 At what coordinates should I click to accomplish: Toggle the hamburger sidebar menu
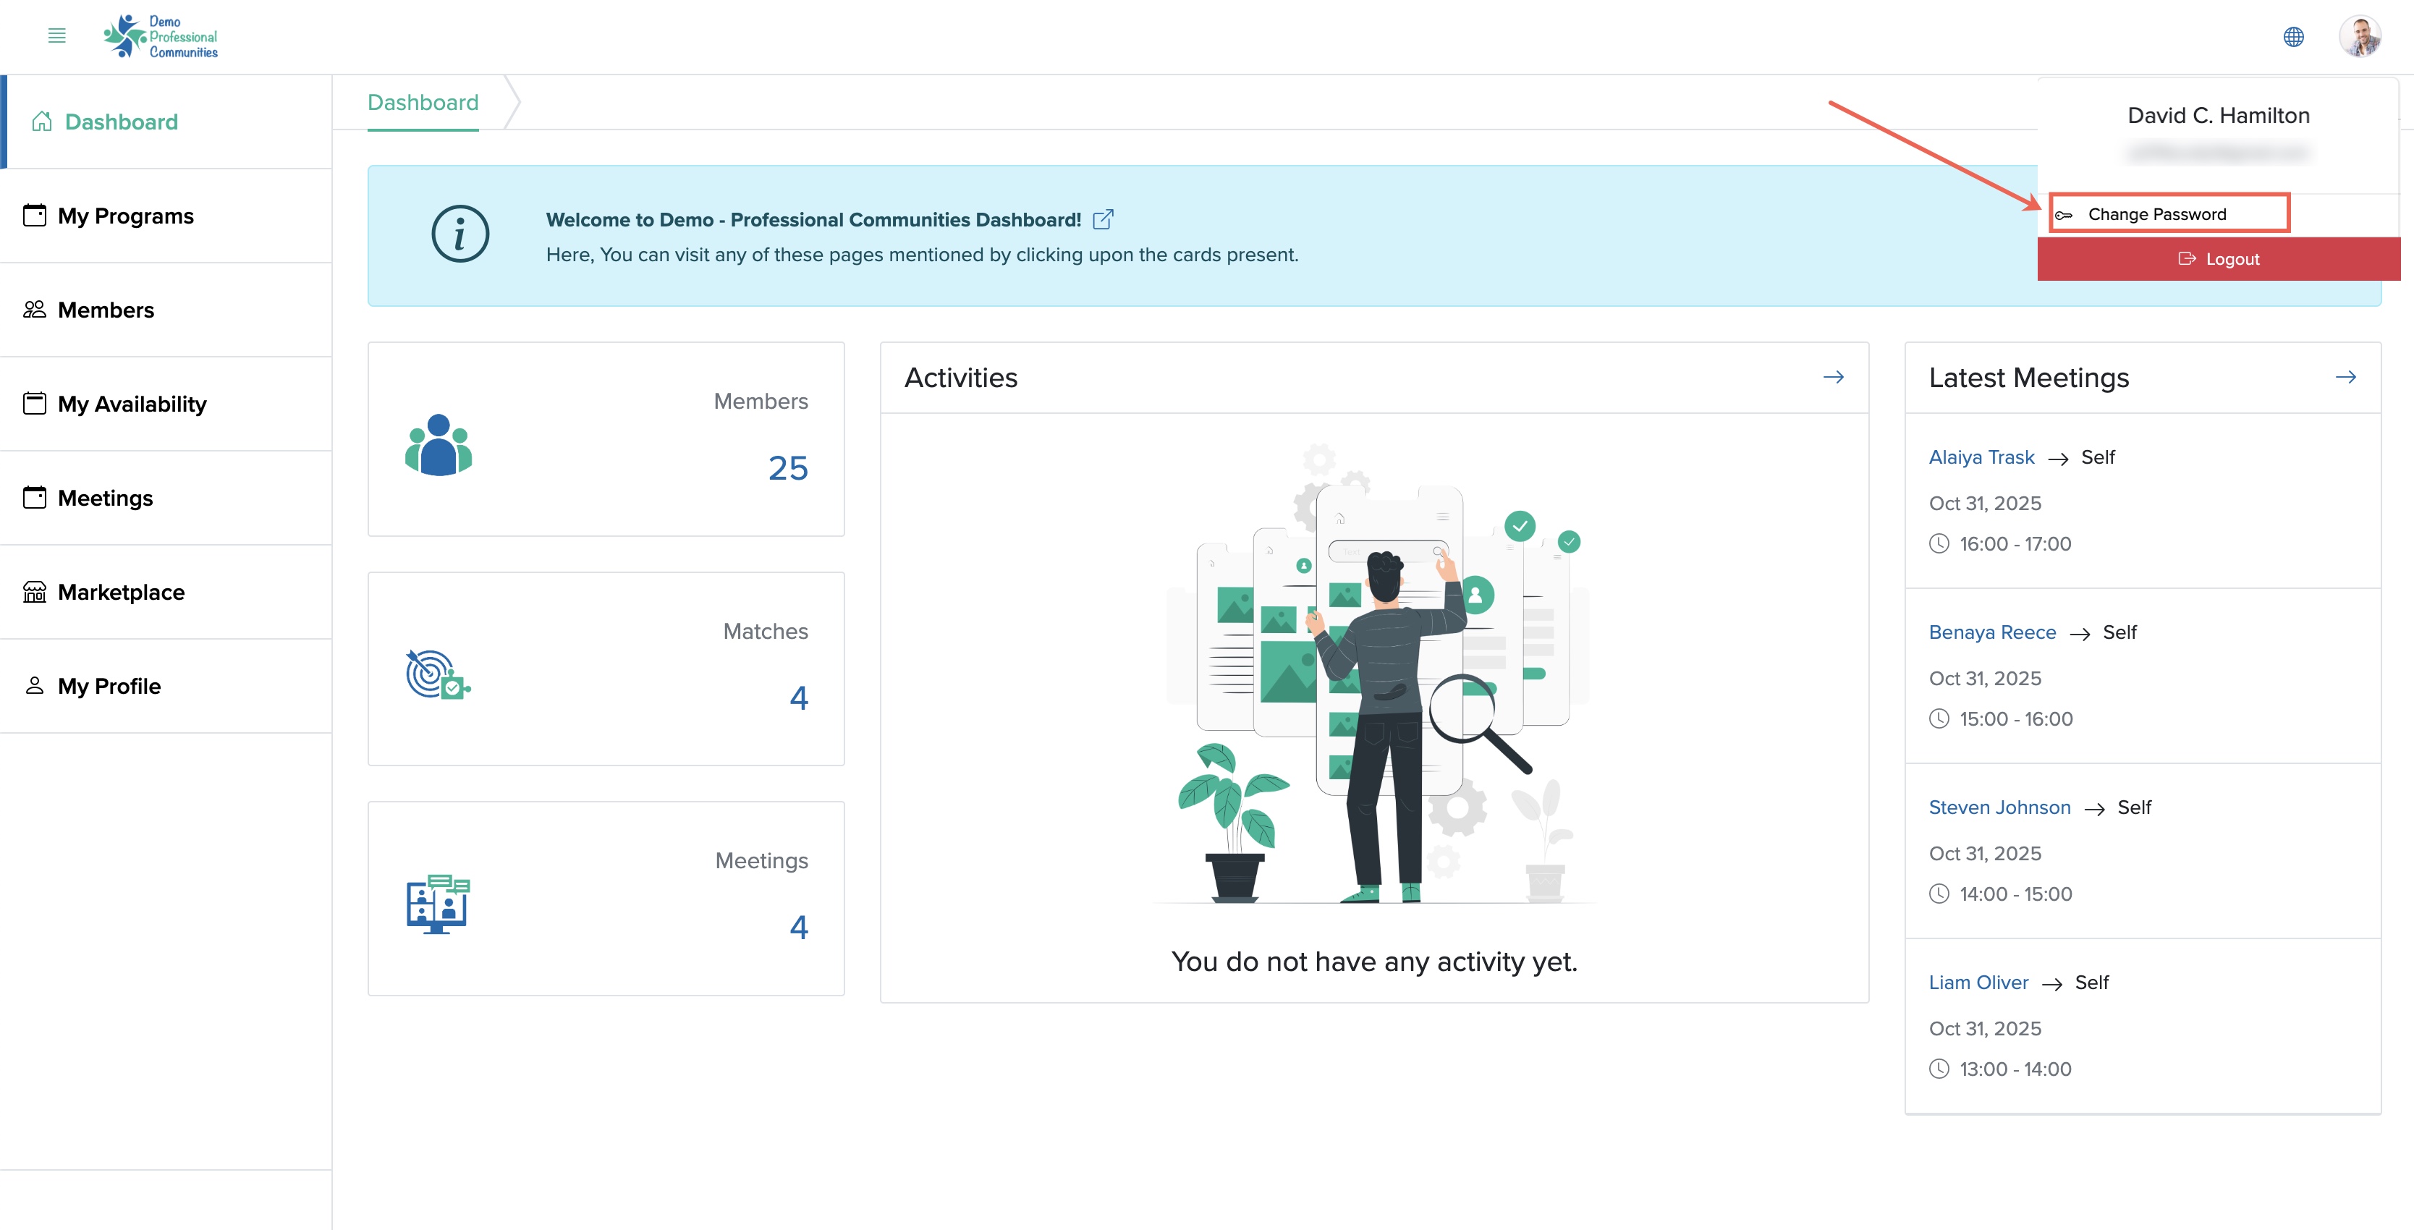(56, 35)
